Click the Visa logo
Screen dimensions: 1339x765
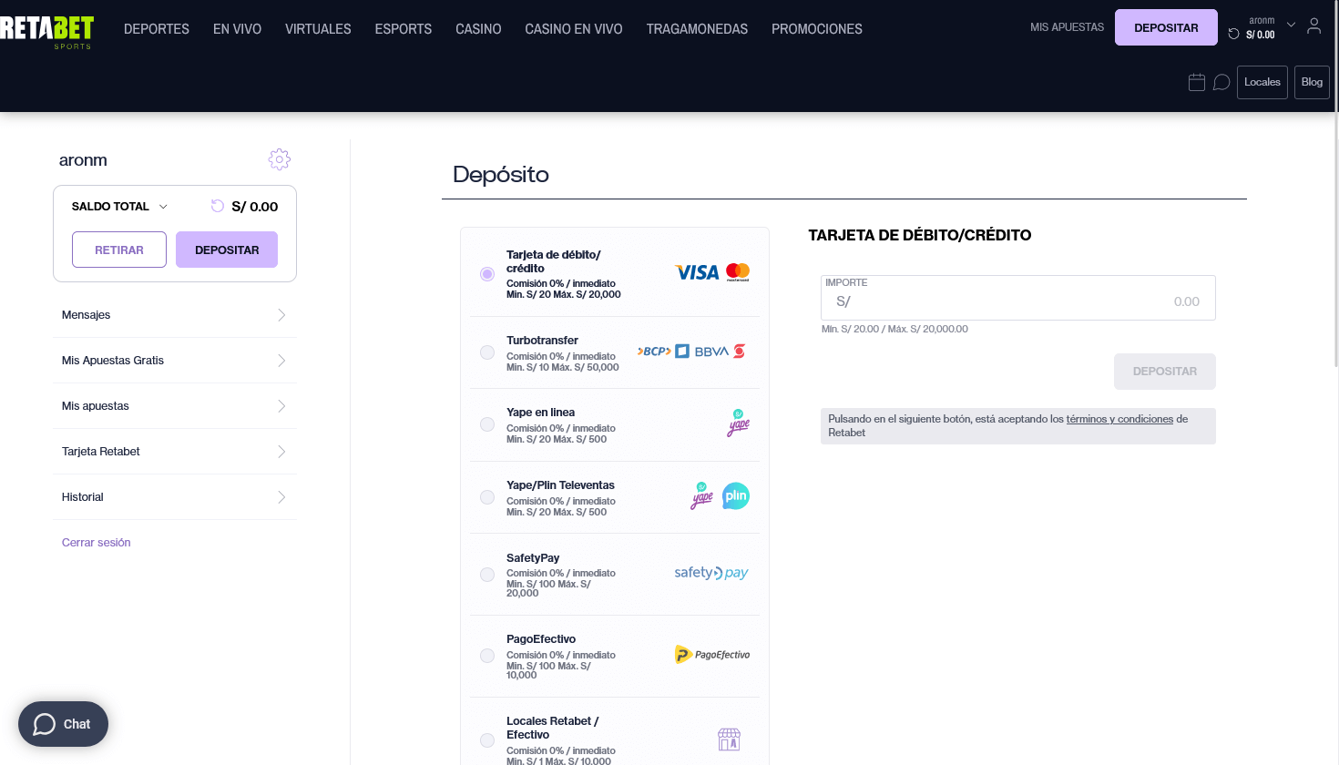coord(697,272)
